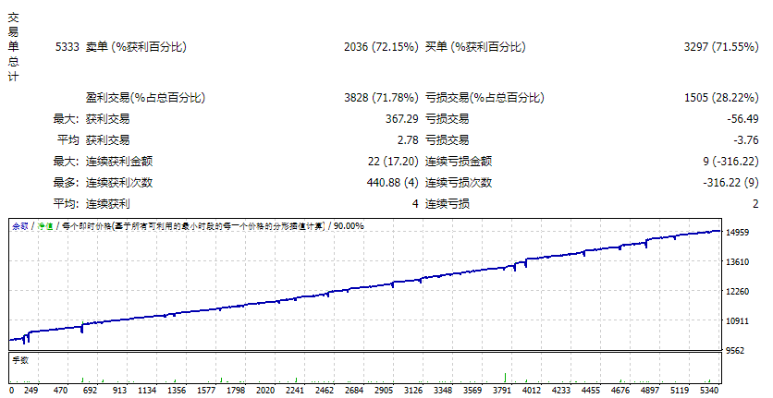
Task: Click the average 连续获利 value 4
Action: [415, 203]
